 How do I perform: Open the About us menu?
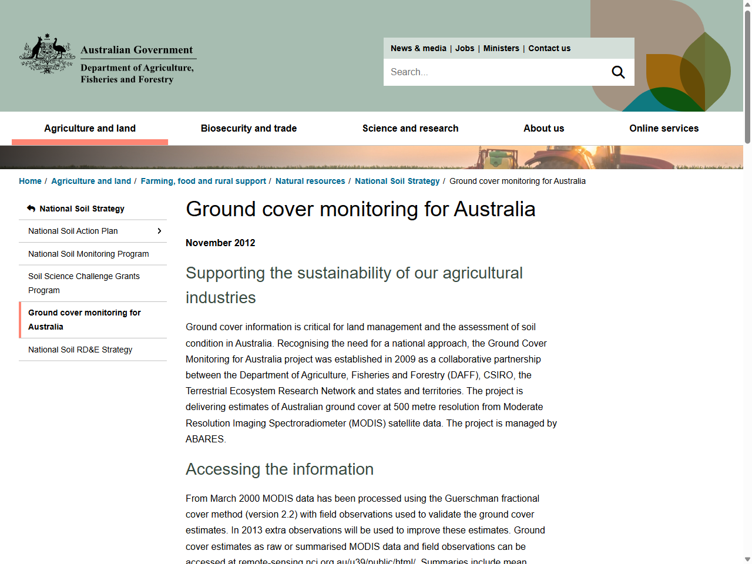point(543,128)
